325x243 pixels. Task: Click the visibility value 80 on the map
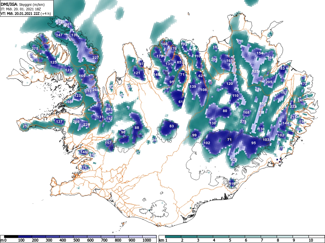tap(225, 111)
